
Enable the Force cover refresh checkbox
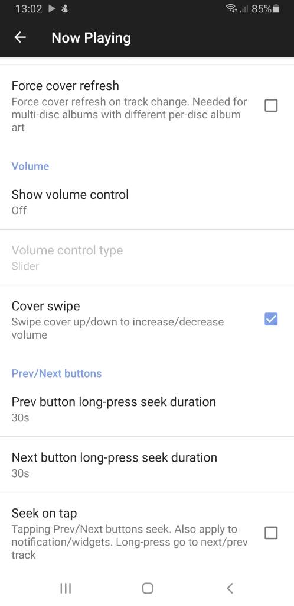271,105
